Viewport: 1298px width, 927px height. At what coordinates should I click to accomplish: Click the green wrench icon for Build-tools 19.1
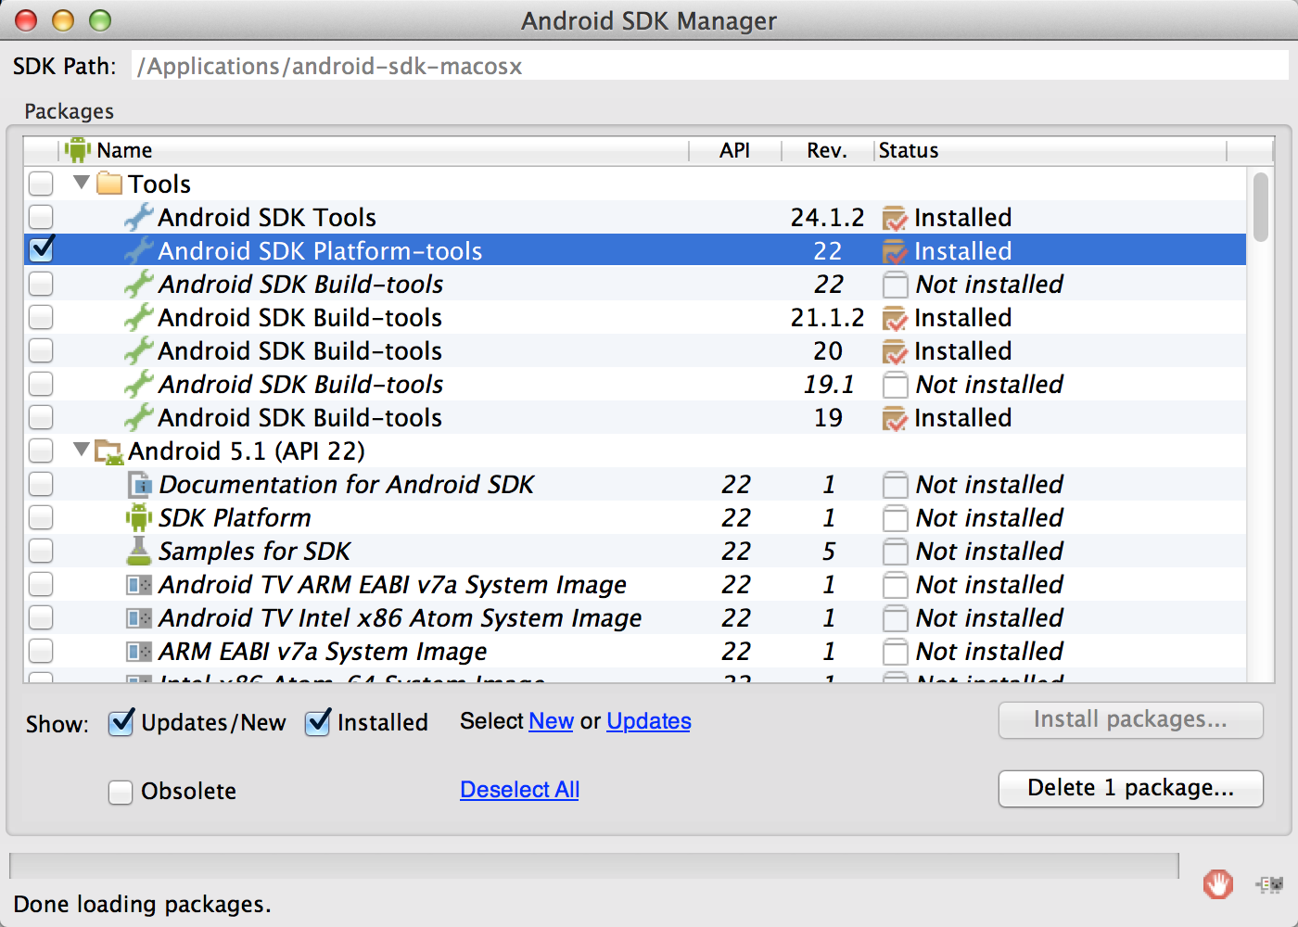point(139,385)
